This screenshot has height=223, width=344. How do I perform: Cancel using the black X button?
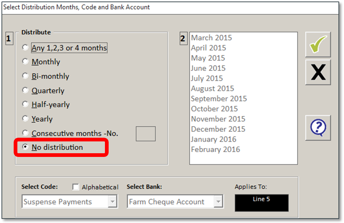point(318,72)
